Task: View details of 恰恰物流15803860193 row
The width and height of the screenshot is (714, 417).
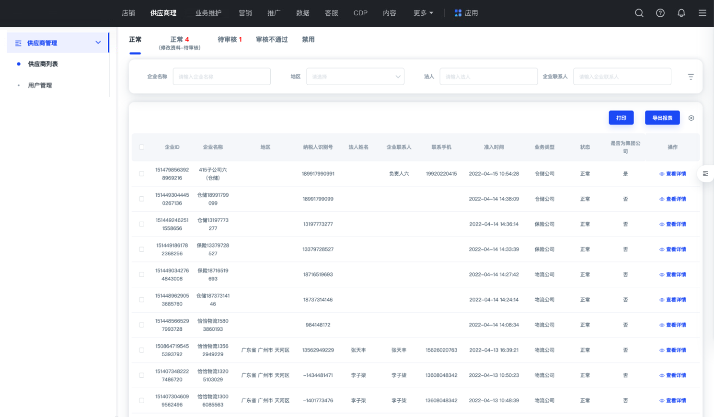Action: coord(673,325)
